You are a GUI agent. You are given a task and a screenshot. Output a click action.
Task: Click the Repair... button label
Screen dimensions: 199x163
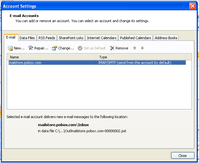(41, 48)
